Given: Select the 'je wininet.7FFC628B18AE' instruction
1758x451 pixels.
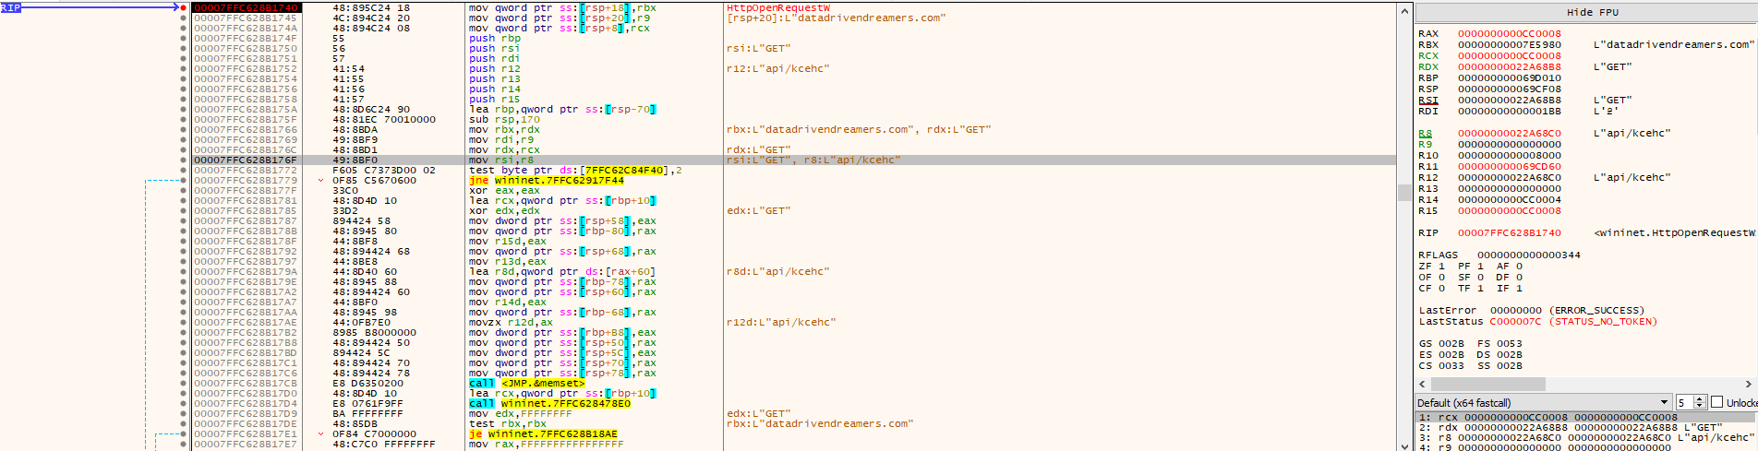Looking at the screenshot, I should click(543, 433).
